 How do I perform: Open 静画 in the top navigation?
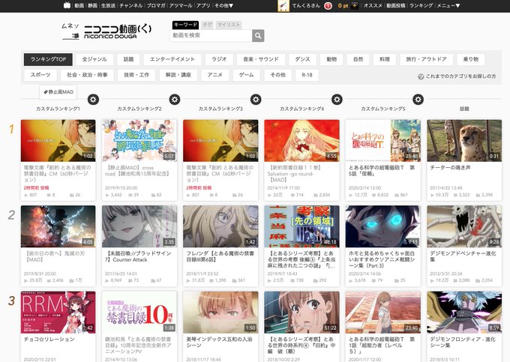coord(92,5)
